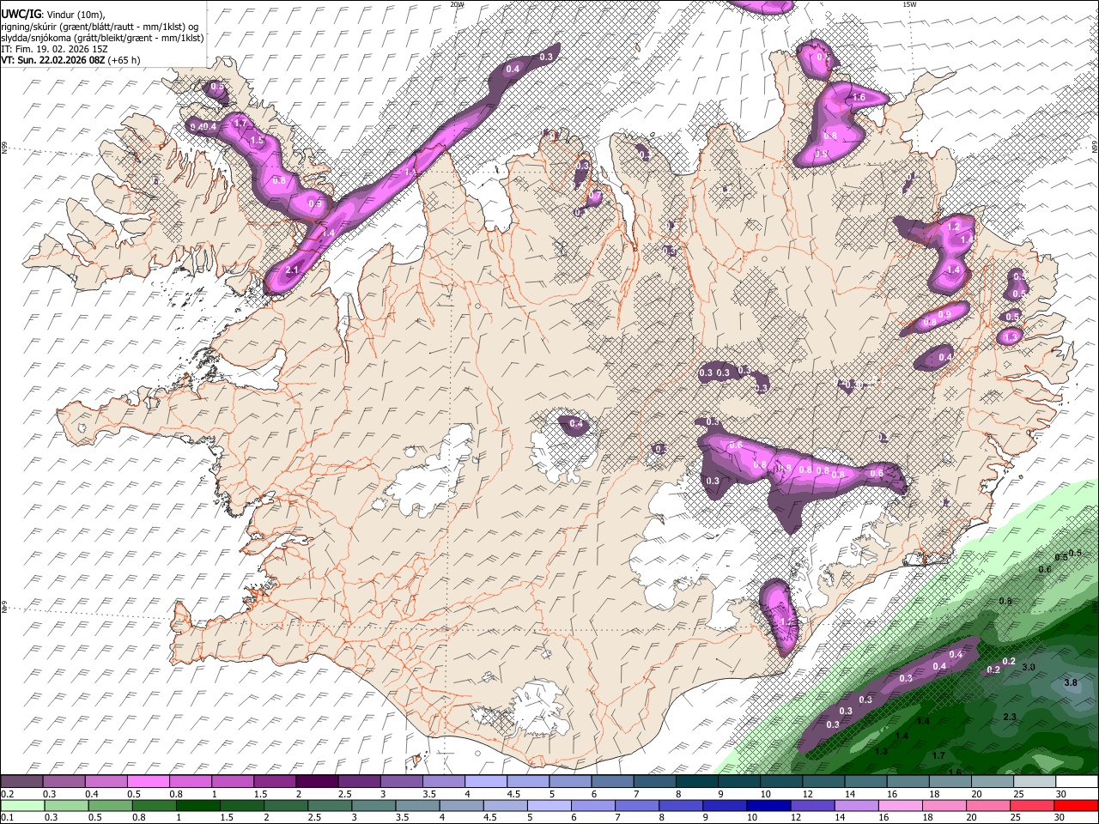Select the darkest purple 2 swatch in upper legend
Screen dimensions: 1099x824
tap(317, 782)
